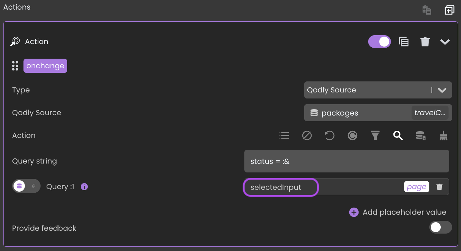Screen dimensions: 461x251
Task: Click Add placeholder value
Action: pos(398,212)
